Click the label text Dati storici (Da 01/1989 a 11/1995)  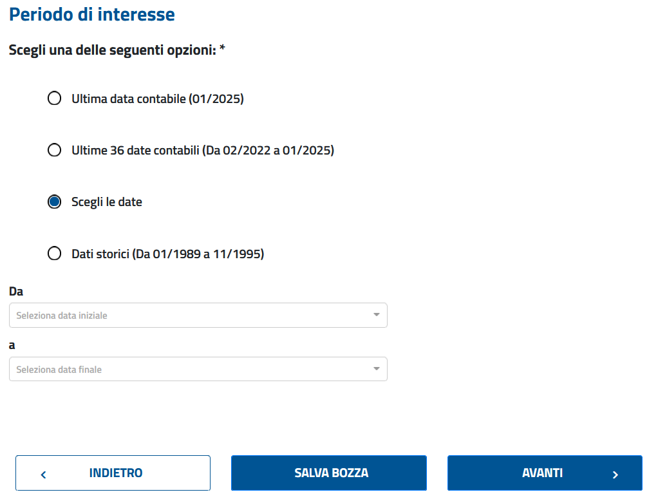167,254
